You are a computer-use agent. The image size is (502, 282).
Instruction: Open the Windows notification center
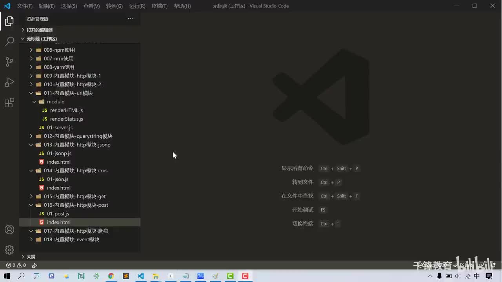(x=489, y=276)
